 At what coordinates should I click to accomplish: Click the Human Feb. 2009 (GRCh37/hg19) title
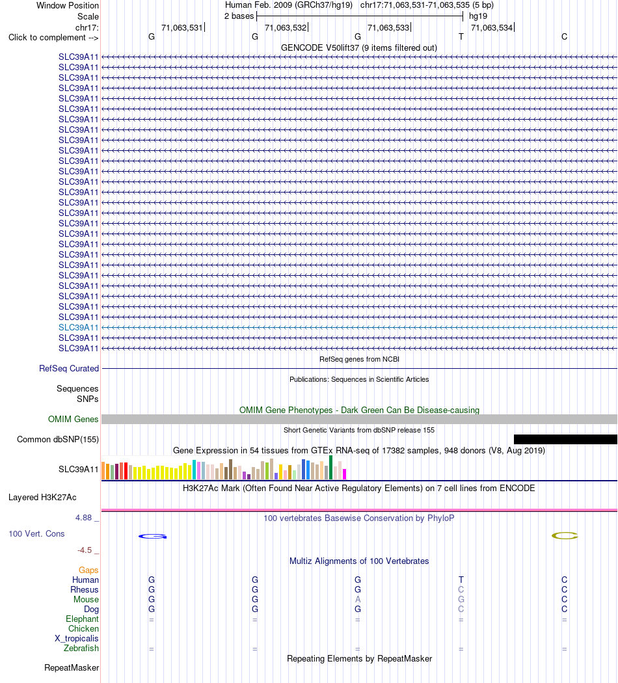pyautogui.click(x=289, y=5)
